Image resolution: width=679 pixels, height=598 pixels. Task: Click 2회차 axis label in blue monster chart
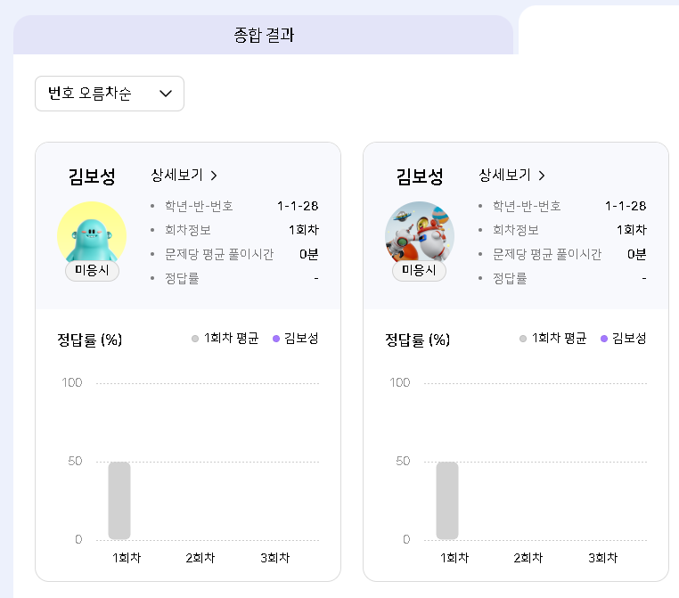(200, 558)
